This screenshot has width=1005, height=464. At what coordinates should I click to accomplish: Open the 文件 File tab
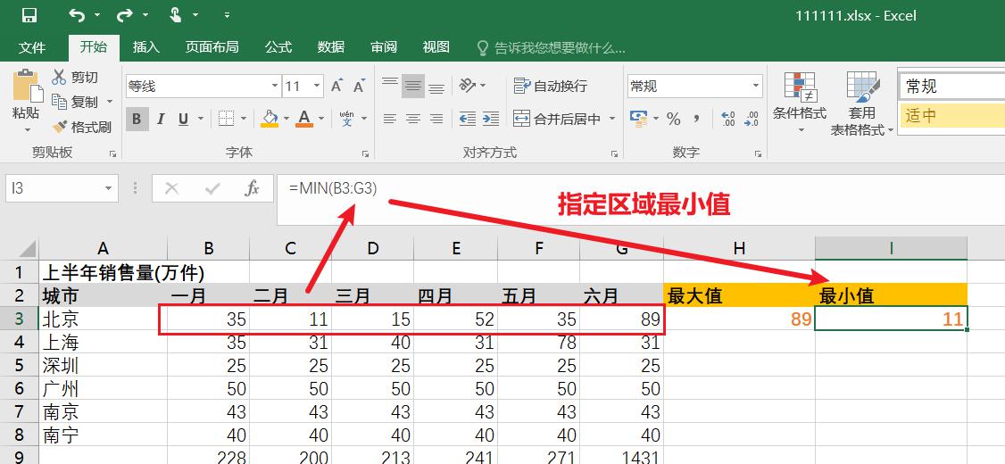click(32, 47)
